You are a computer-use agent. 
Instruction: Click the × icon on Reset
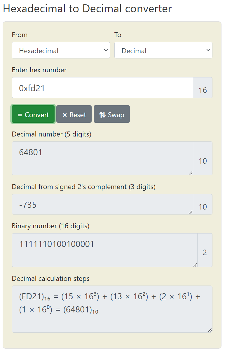[65, 115]
